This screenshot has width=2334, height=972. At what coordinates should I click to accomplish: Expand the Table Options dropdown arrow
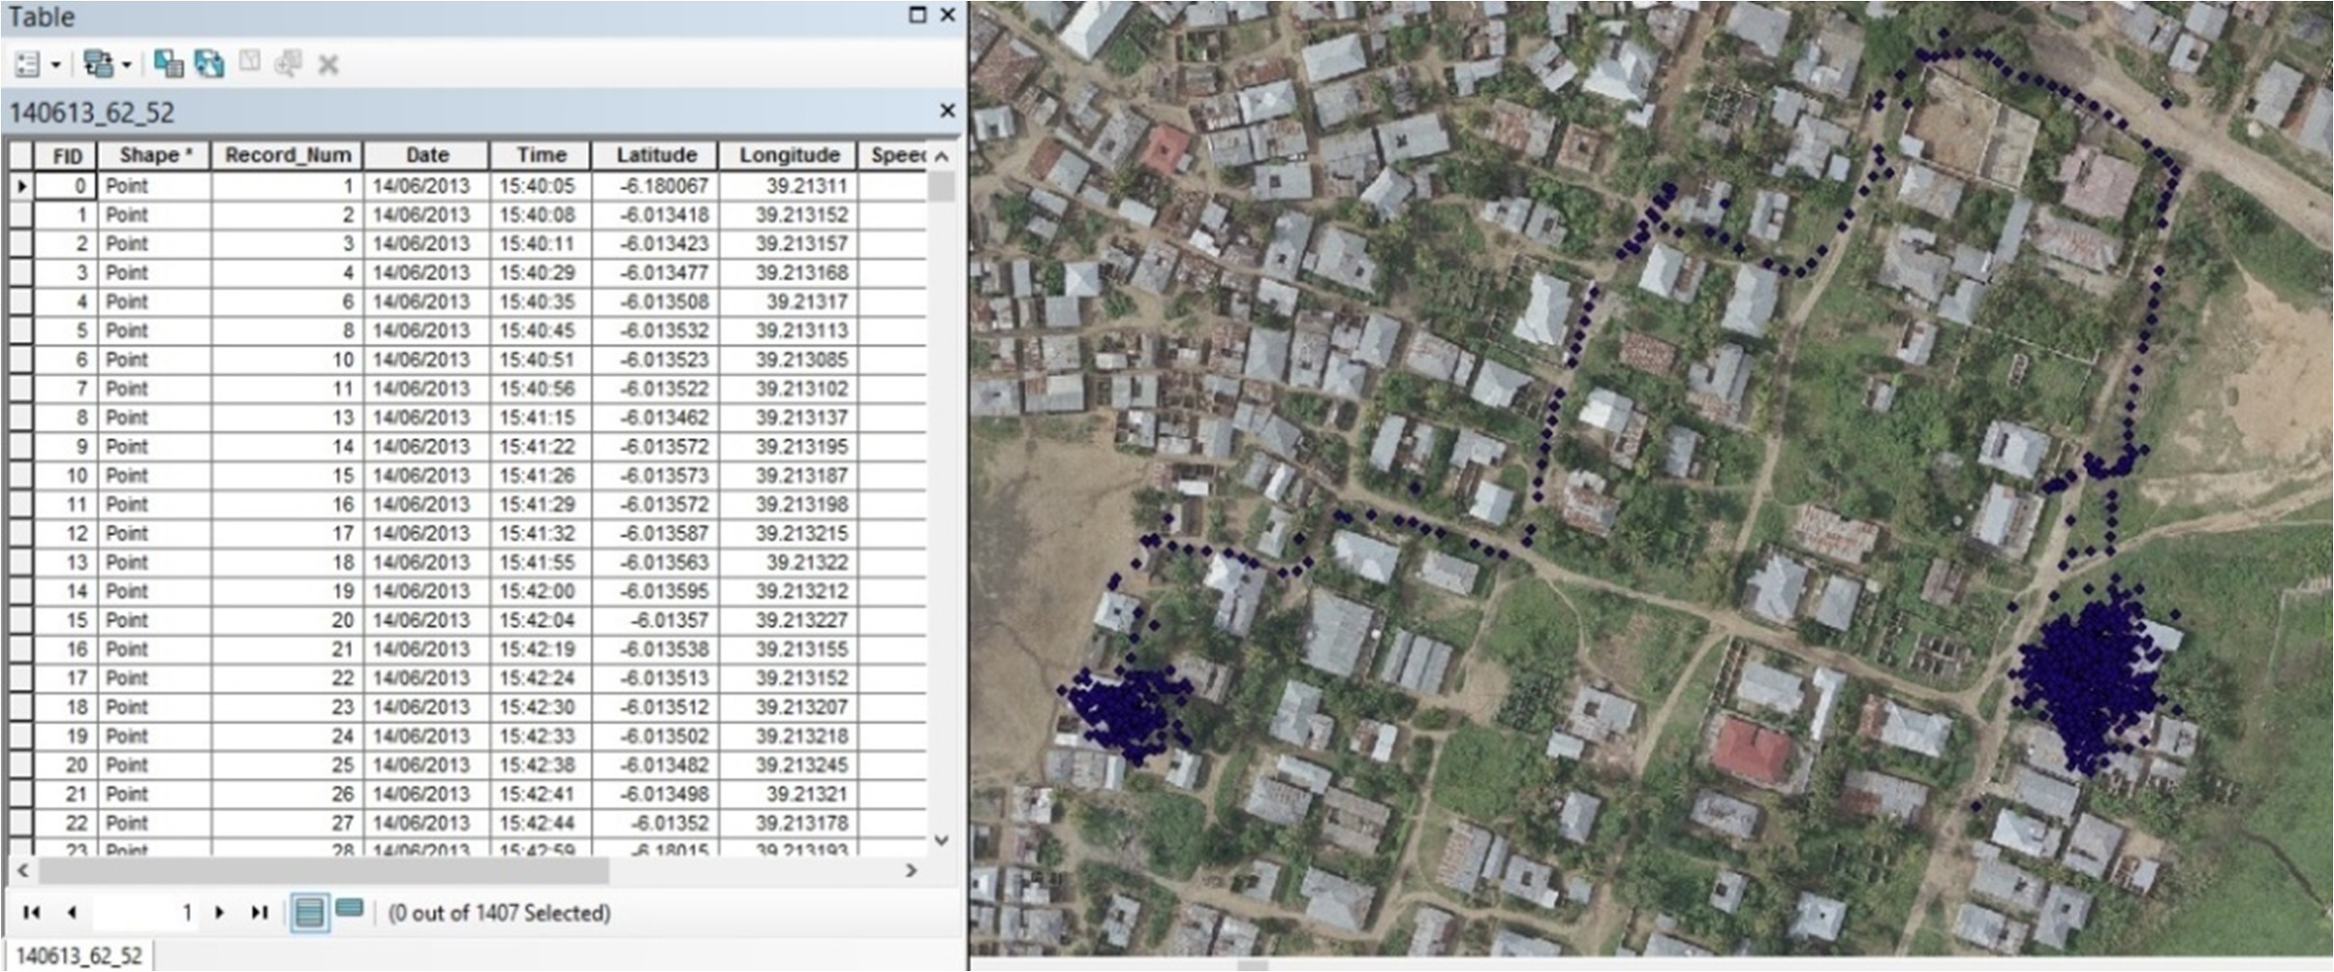(x=55, y=65)
